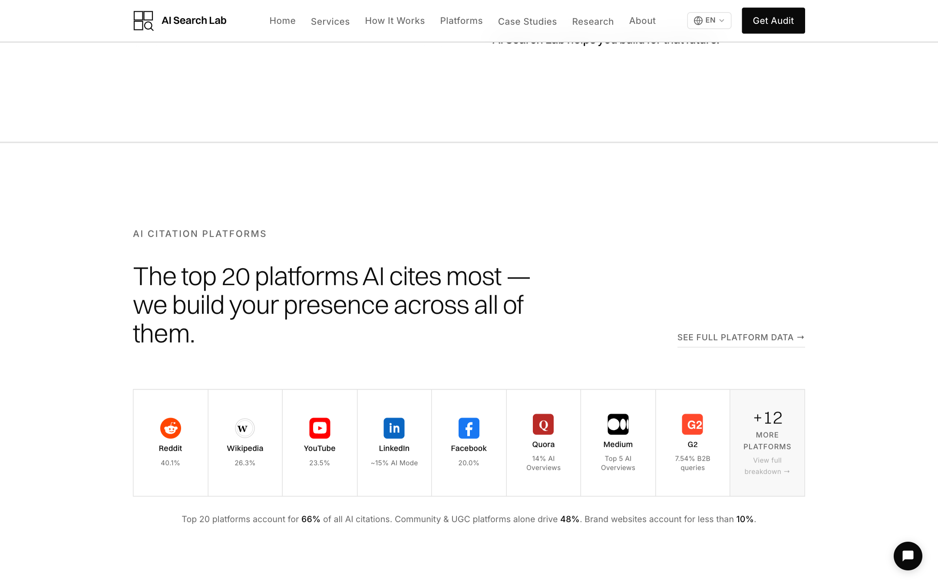The image size is (938, 586).
Task: Open How It Works page
Action: click(x=395, y=21)
